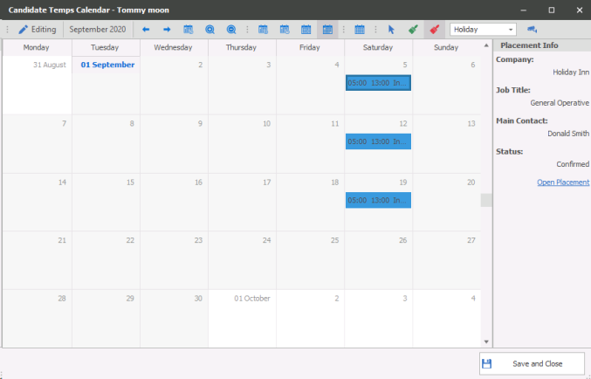Select the blue shift on Saturday 12
This screenshot has width=591, height=379.
coord(378,141)
